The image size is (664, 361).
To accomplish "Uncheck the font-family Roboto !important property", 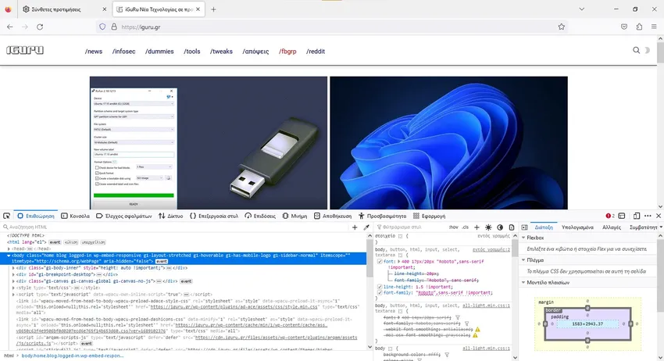I will pyautogui.click(x=380, y=293).
